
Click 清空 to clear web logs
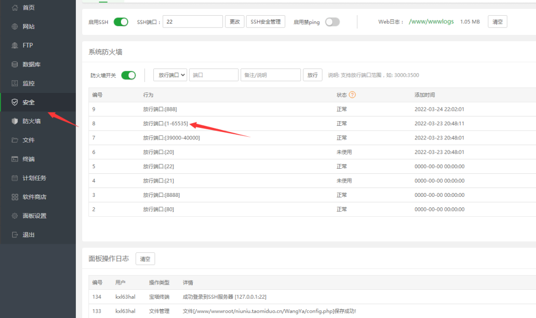(497, 21)
